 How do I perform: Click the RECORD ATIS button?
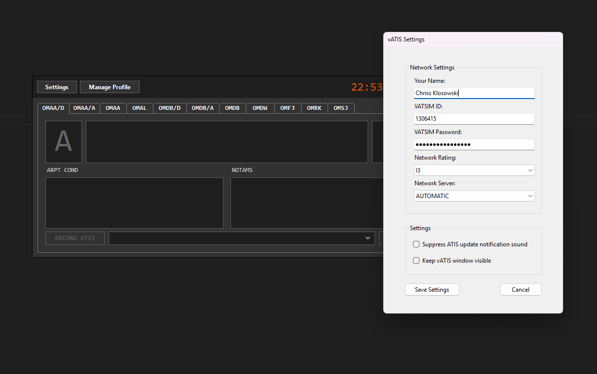(75, 238)
